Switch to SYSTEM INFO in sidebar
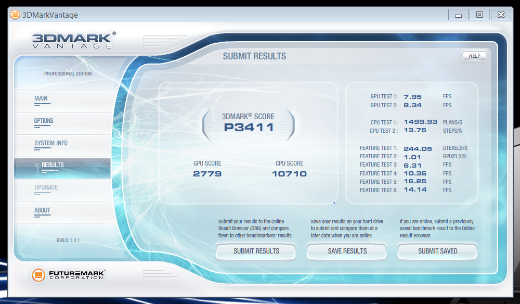Image resolution: width=520 pixels, height=304 pixels. [x=51, y=144]
